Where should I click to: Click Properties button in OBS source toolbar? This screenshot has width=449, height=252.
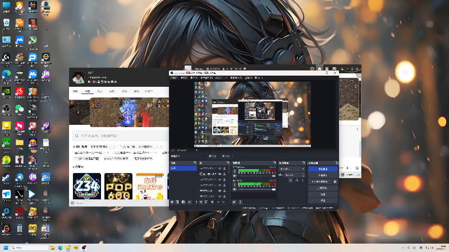213,156
